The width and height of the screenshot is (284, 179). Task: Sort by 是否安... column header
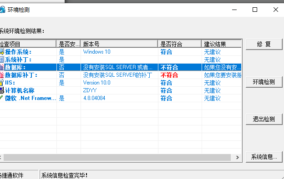[x=68, y=44]
